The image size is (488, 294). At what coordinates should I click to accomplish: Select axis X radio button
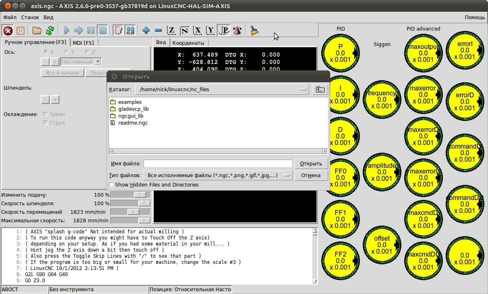pyautogui.click(x=46, y=52)
